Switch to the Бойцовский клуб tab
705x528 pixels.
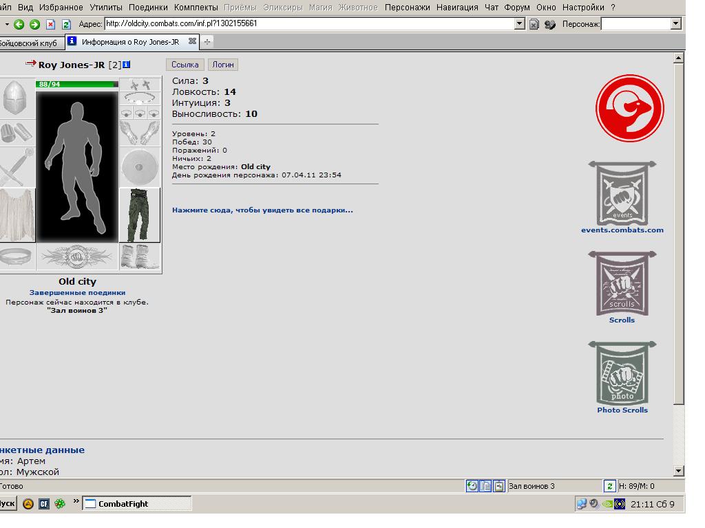pyautogui.click(x=30, y=43)
